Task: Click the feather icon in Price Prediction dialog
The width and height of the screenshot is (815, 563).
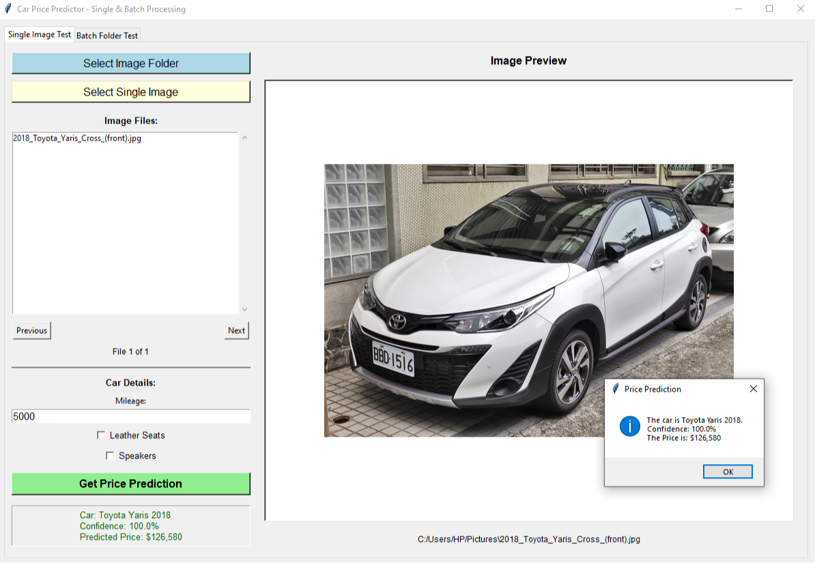Action: tap(616, 389)
